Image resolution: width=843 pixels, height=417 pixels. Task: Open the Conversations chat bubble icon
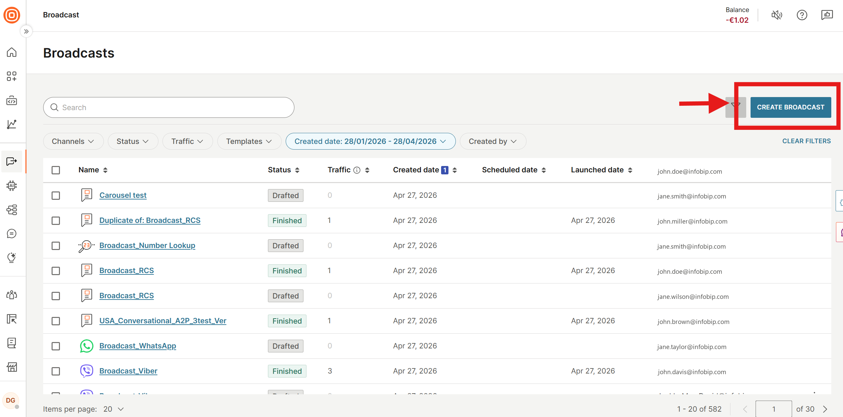pyautogui.click(x=12, y=234)
